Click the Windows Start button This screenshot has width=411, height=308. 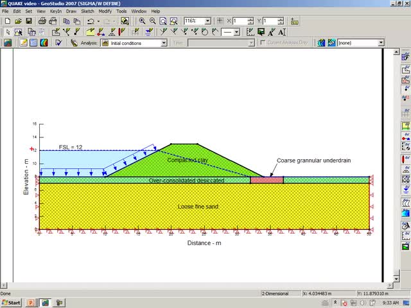coord(11,302)
